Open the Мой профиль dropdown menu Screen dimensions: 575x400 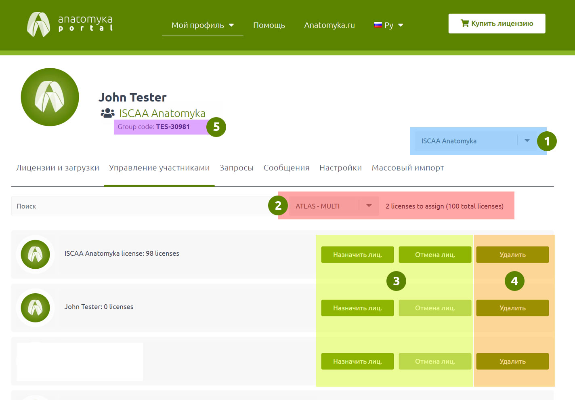(202, 25)
